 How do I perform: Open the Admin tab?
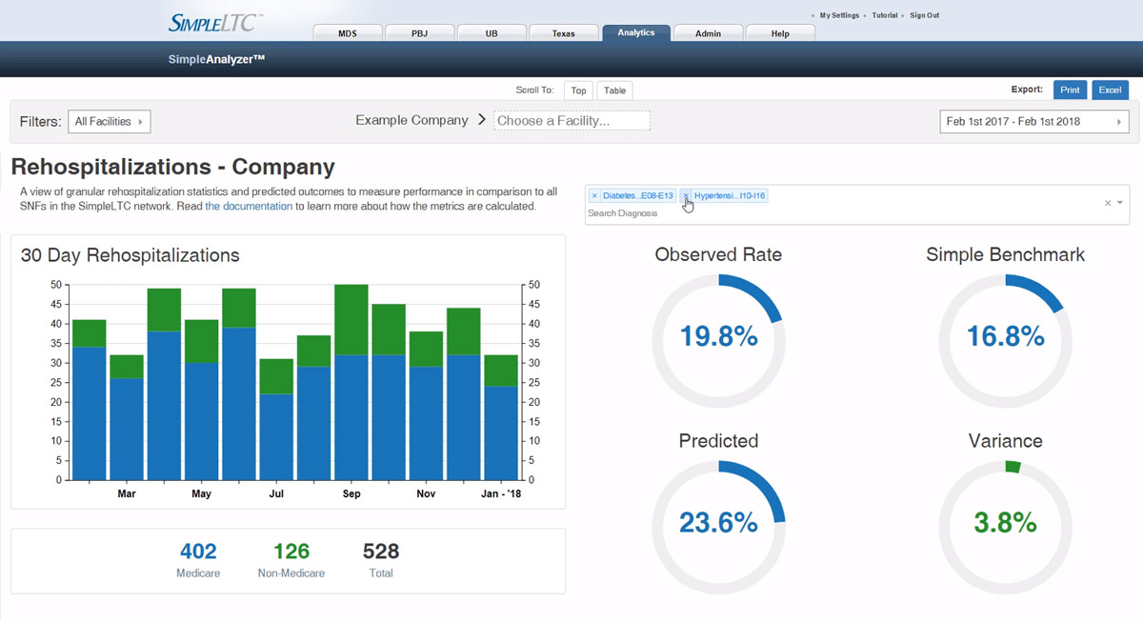[x=708, y=31]
